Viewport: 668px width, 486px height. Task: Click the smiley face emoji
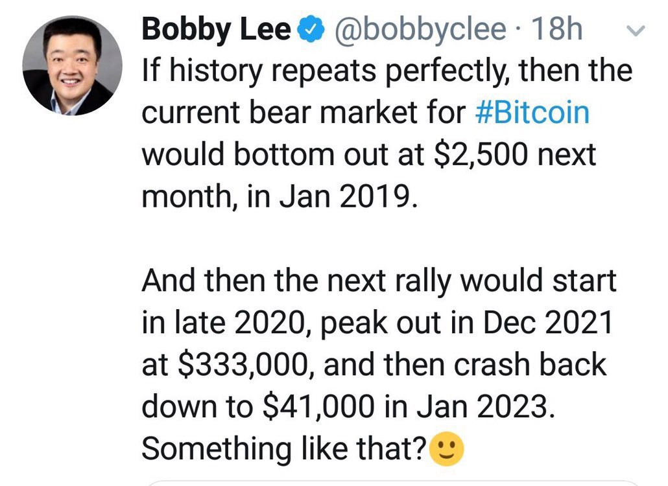(447, 448)
